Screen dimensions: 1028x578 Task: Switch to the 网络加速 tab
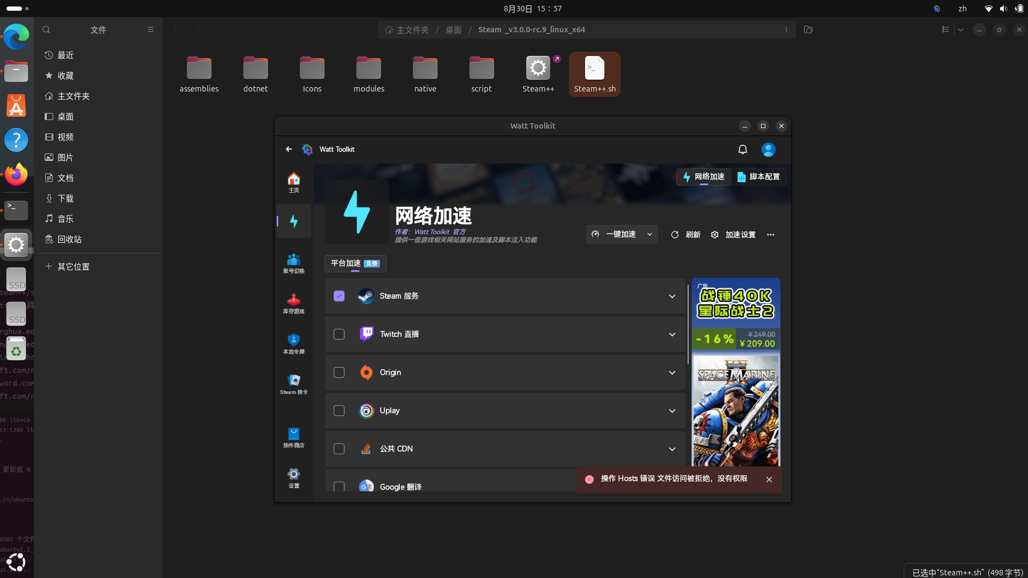tap(703, 177)
